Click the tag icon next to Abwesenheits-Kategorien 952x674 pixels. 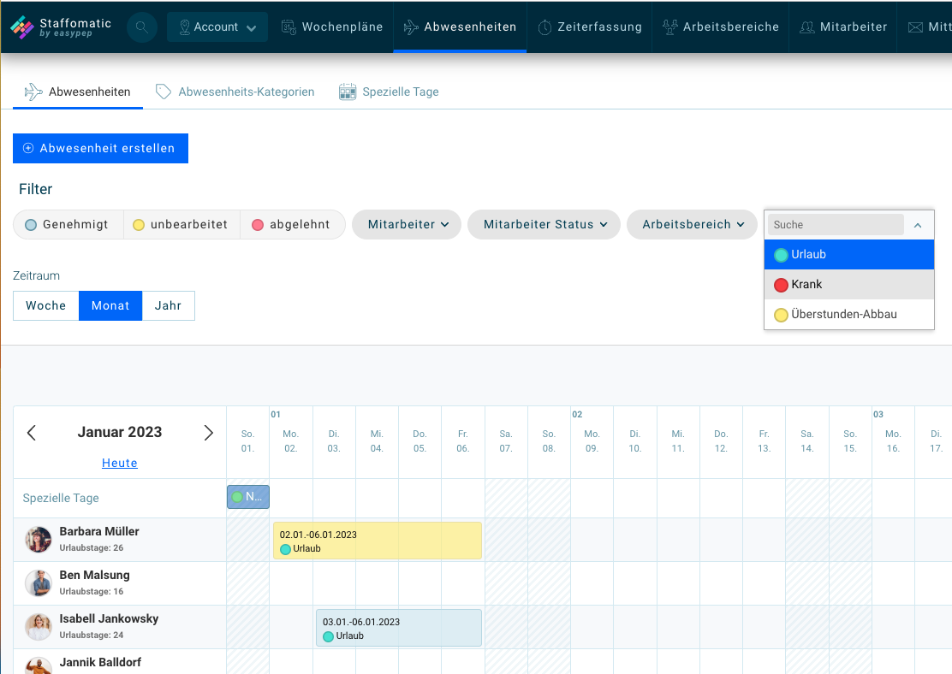(163, 91)
